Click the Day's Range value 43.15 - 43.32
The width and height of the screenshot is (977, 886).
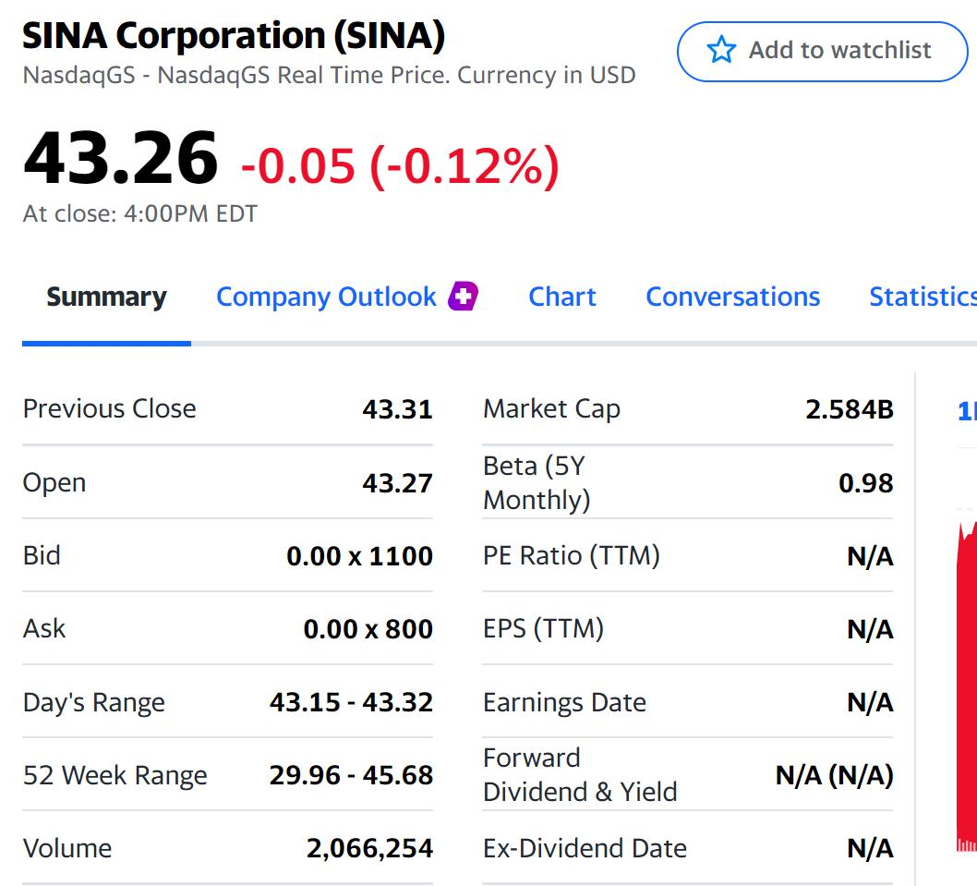[x=351, y=703]
